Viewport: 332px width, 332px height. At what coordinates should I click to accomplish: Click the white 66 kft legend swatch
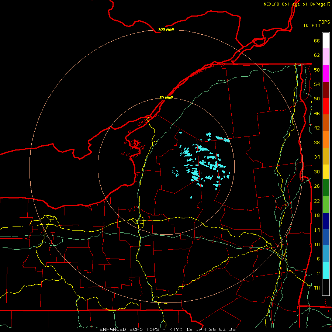tap(326, 41)
